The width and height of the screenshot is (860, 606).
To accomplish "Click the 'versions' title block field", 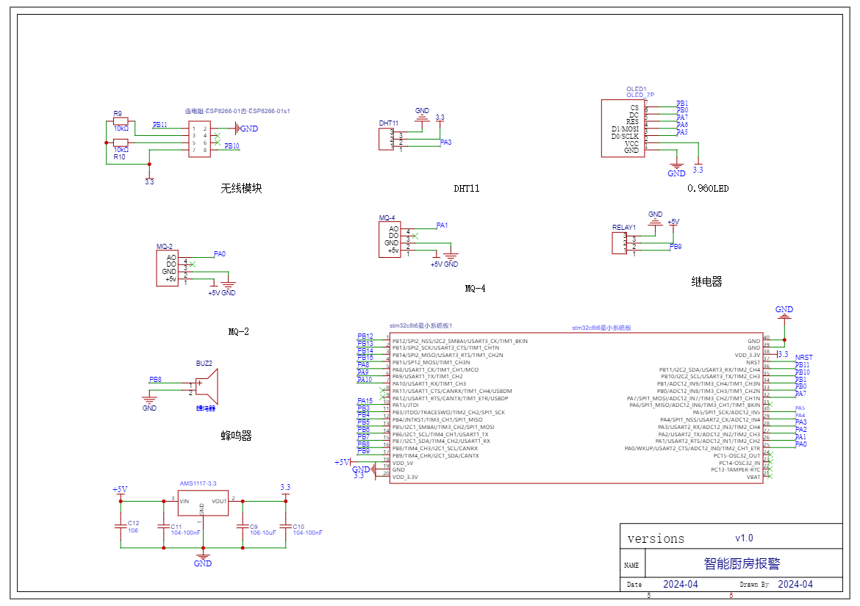I will pos(656,539).
